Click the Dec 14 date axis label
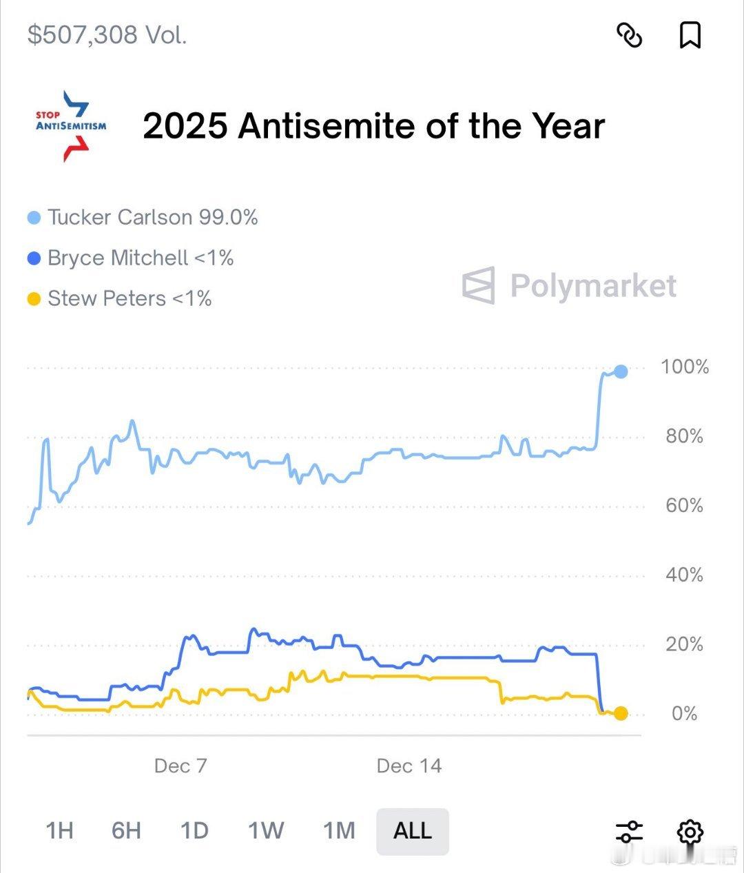The image size is (744, 873). point(409,766)
